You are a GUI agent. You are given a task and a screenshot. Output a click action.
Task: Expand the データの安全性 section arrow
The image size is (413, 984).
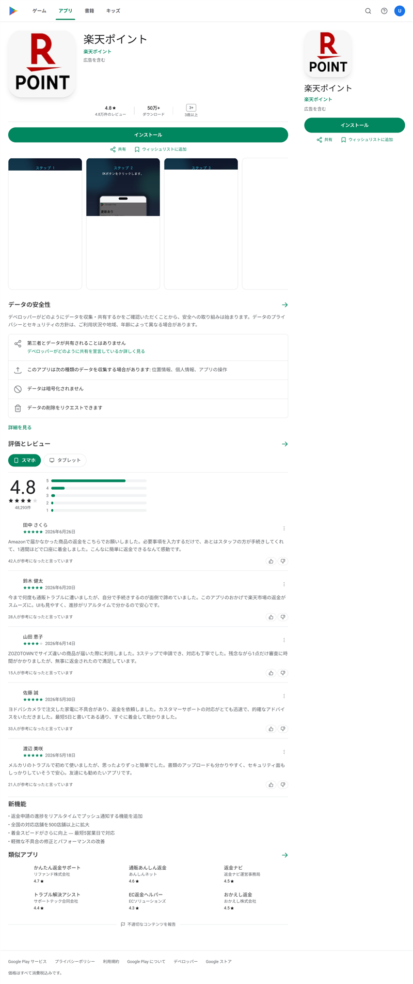[284, 305]
